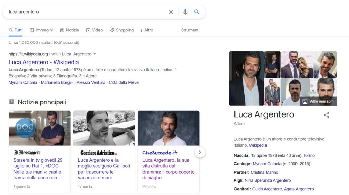Click the Notizie principali newspaper icon
349x195 pixels.
[11, 102]
